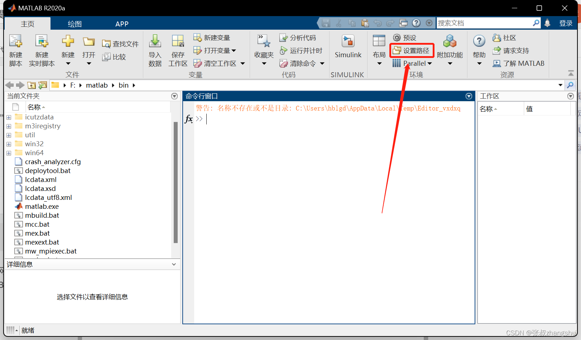Save the workspace using 保存工作区

(178, 50)
